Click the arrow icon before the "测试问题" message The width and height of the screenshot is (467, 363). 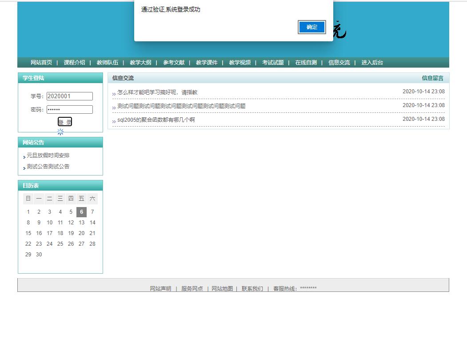(x=114, y=107)
